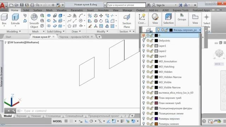Expand the Section panel dropdown

tap(130, 31)
